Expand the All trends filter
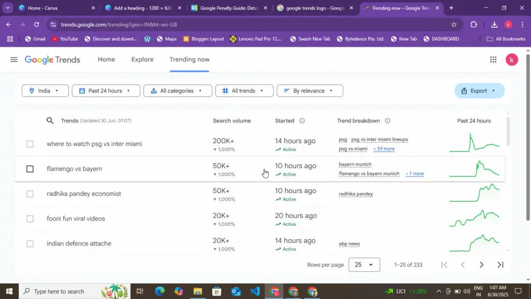Image resolution: width=531 pixels, height=299 pixels. [244, 91]
